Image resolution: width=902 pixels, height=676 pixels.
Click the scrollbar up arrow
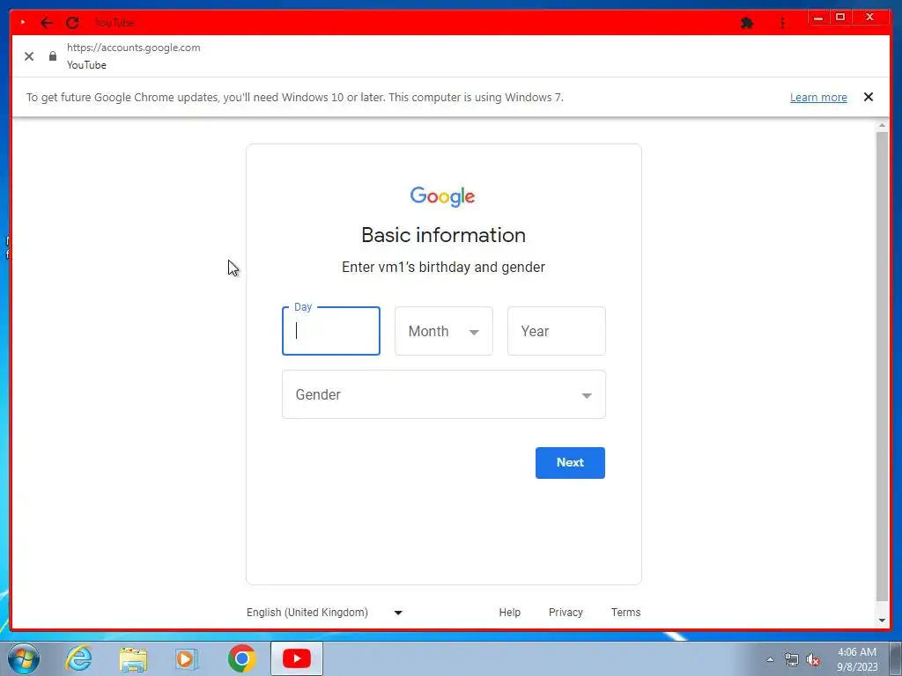(x=882, y=125)
